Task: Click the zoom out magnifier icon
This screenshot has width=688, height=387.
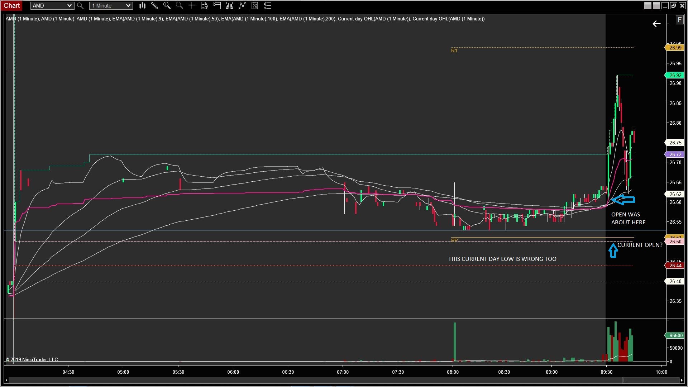Action: click(x=179, y=5)
